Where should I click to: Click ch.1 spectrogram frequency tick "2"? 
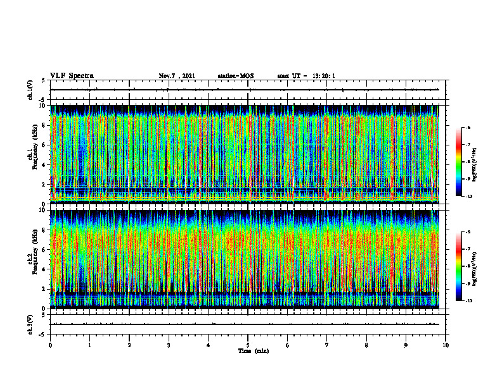pos(44,185)
